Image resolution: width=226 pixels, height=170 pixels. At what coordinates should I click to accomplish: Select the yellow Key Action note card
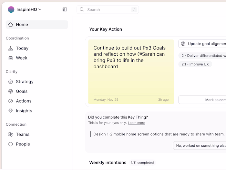point(131,72)
